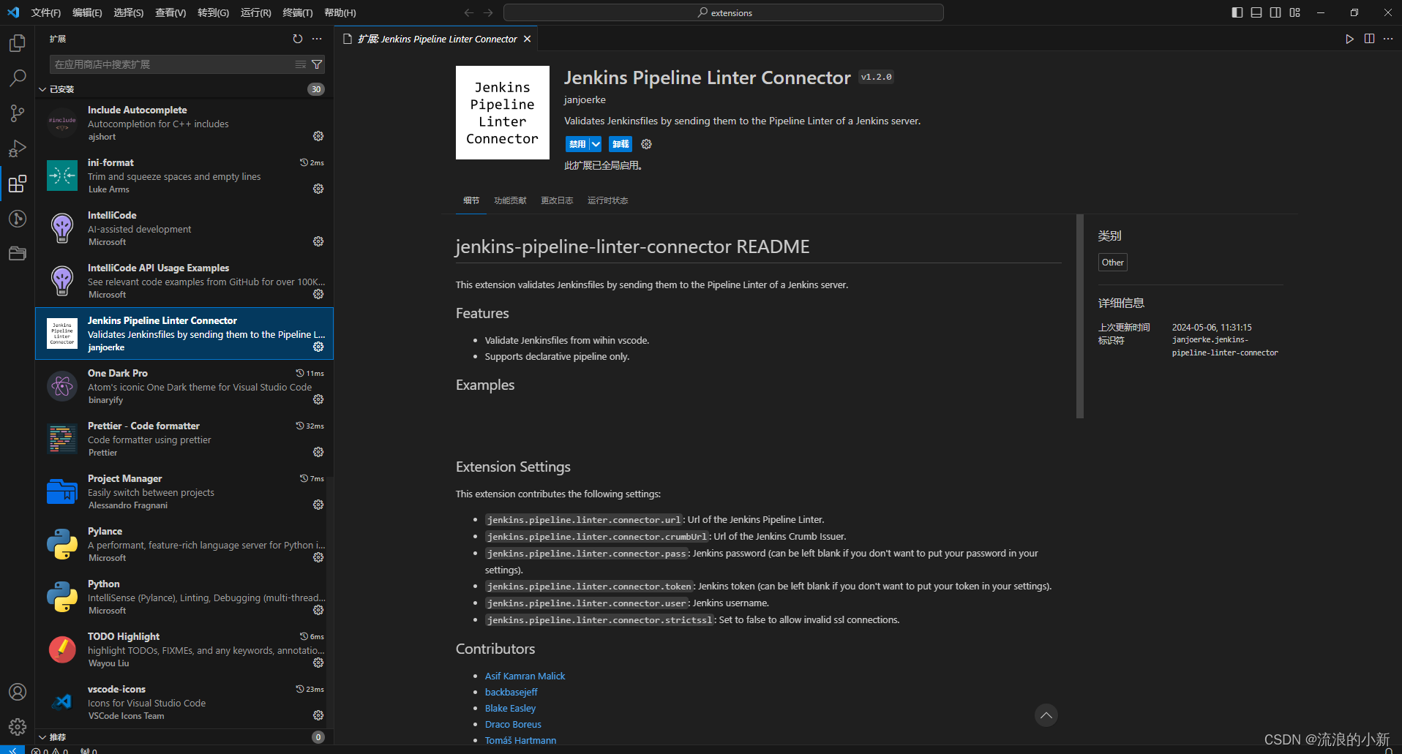
Task: Open gear next to uninstall button in detail page
Action: pos(646,144)
